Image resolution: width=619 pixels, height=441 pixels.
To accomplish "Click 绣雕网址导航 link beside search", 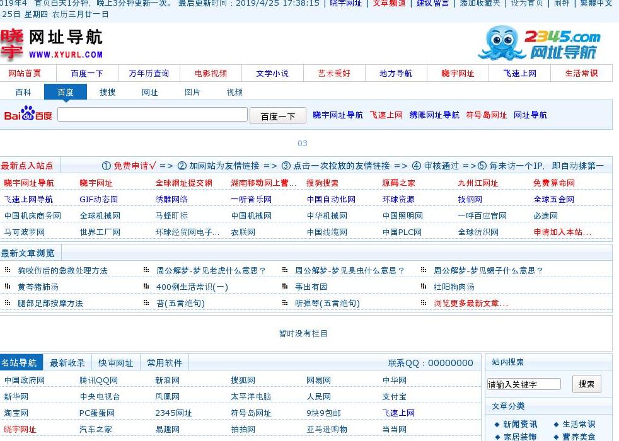I will coord(434,115).
